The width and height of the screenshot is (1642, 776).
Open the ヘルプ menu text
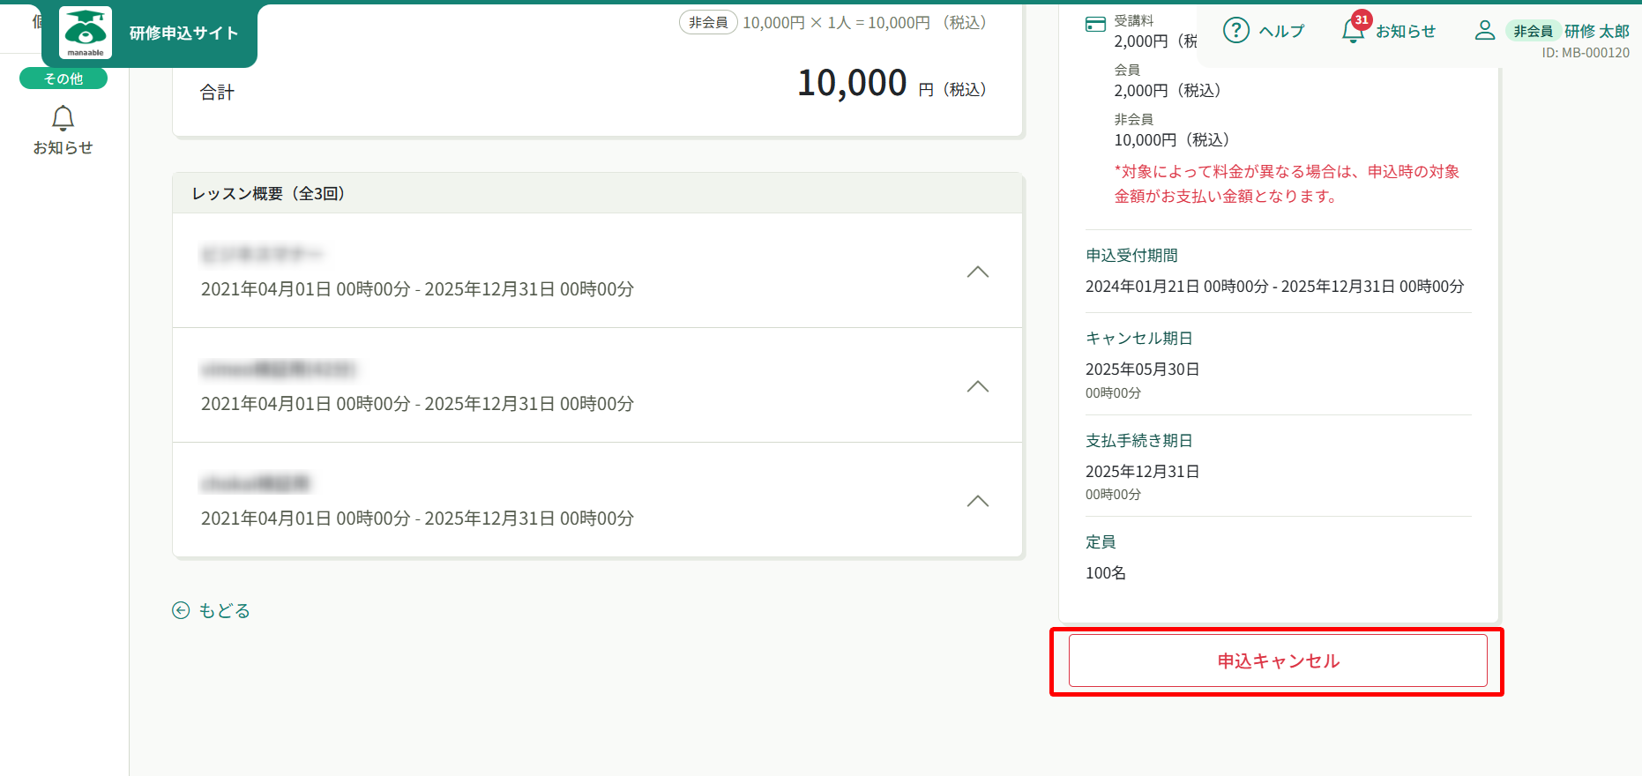point(1281,32)
